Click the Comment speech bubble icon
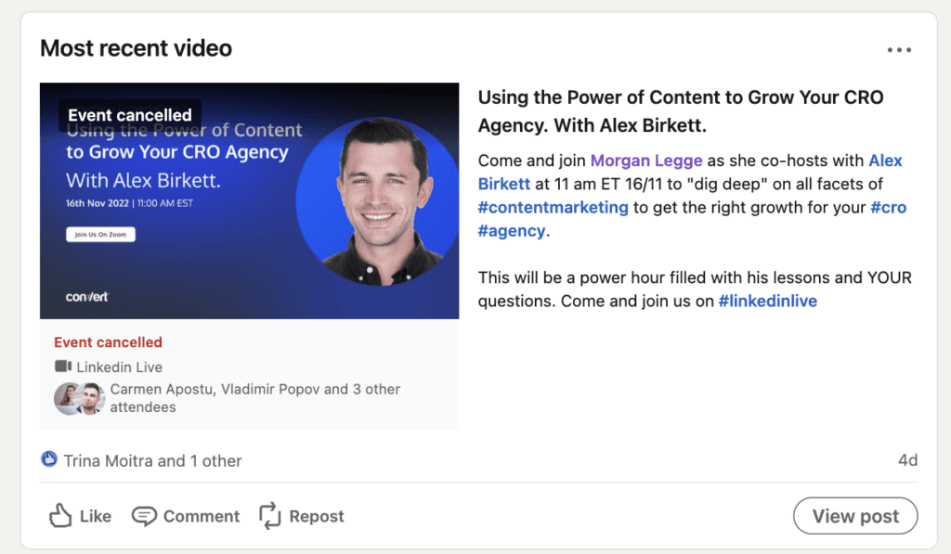This screenshot has height=554, width=951. point(144,517)
